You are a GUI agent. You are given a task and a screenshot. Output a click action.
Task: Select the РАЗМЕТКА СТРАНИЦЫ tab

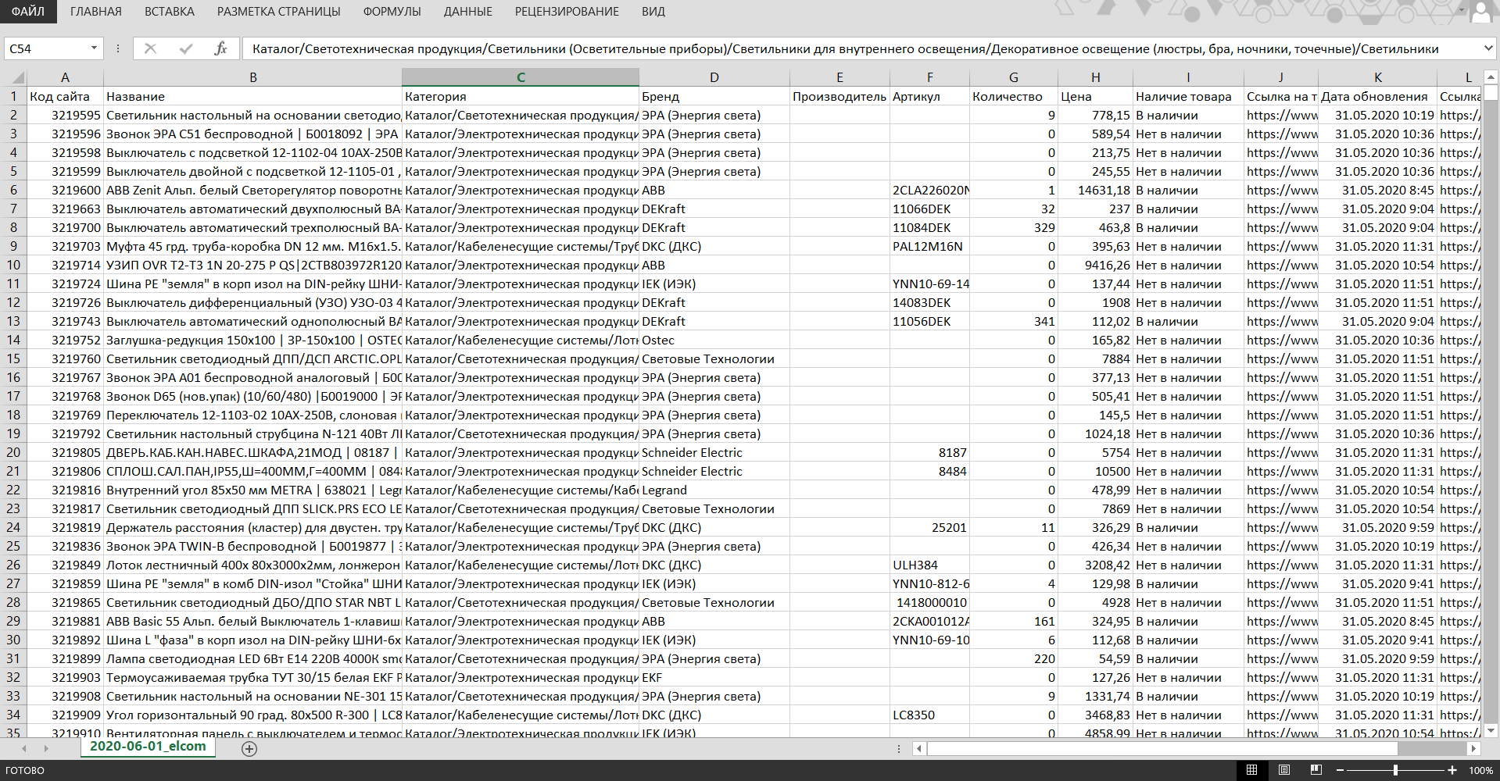[x=278, y=12]
